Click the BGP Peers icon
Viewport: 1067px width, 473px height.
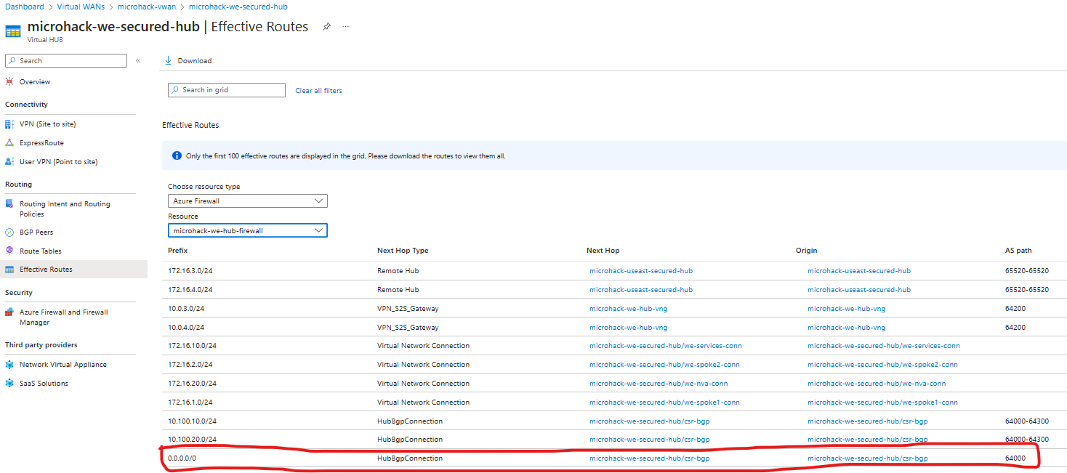[9, 233]
